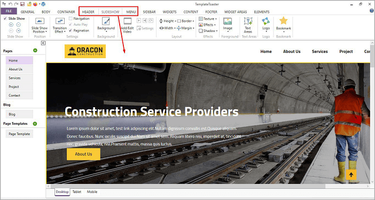The image size is (375, 200).
Task: Open the Effects dropdown
Action: coord(207,25)
